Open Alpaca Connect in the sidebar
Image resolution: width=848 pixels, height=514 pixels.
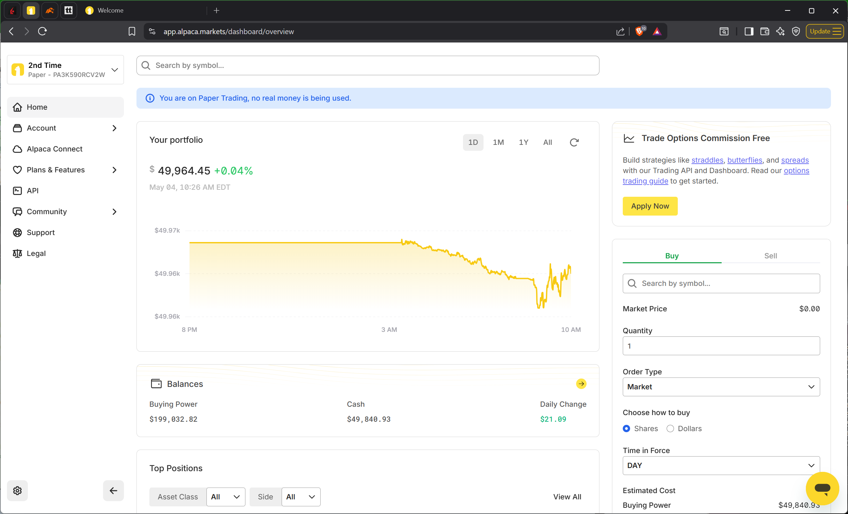65,149
